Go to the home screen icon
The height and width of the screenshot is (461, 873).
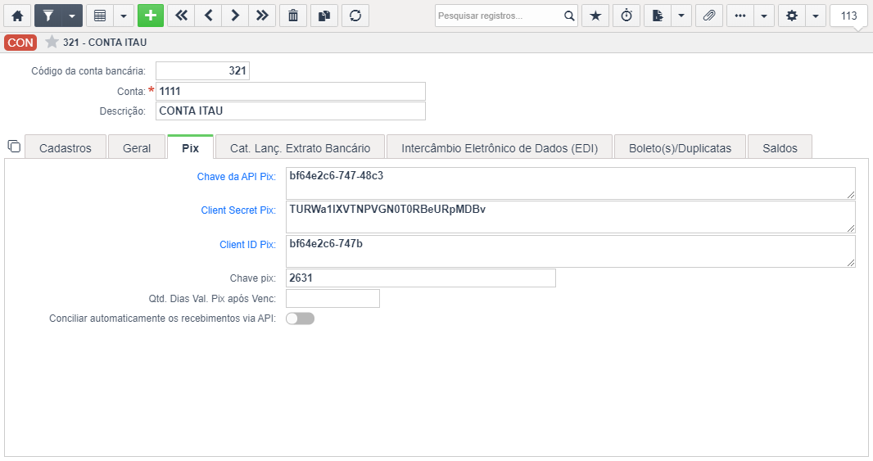click(17, 16)
